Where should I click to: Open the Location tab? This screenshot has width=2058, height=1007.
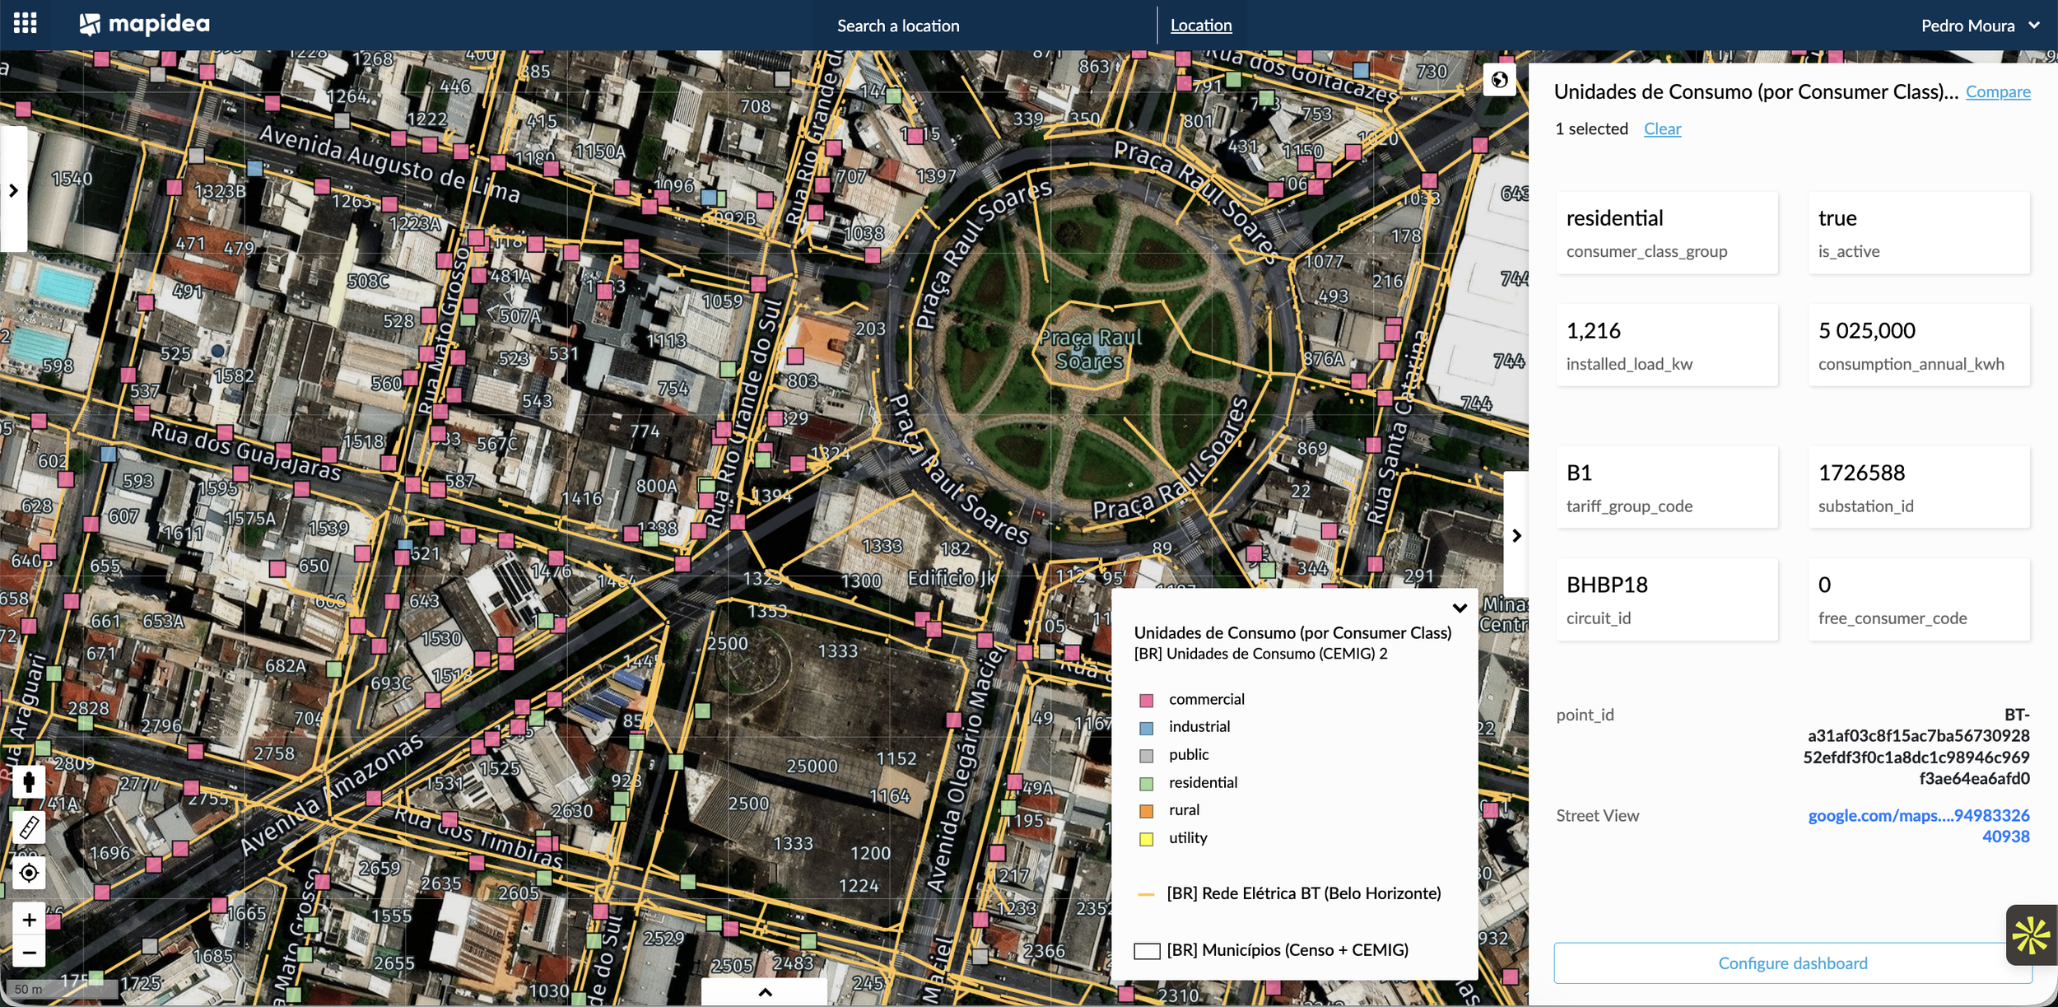click(x=1201, y=26)
